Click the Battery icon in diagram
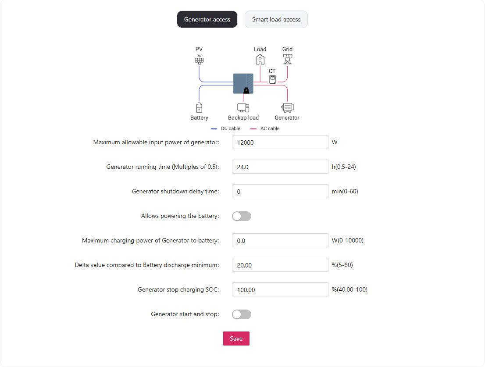Screen dimensions: 485x367 tap(199, 107)
